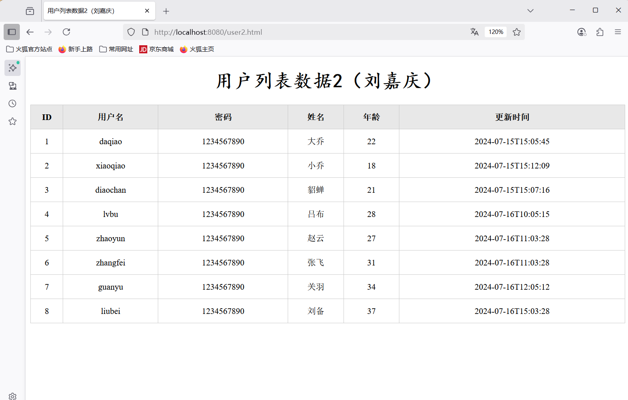Open the History sidebar clock icon
The height and width of the screenshot is (400, 628).
coord(13,103)
